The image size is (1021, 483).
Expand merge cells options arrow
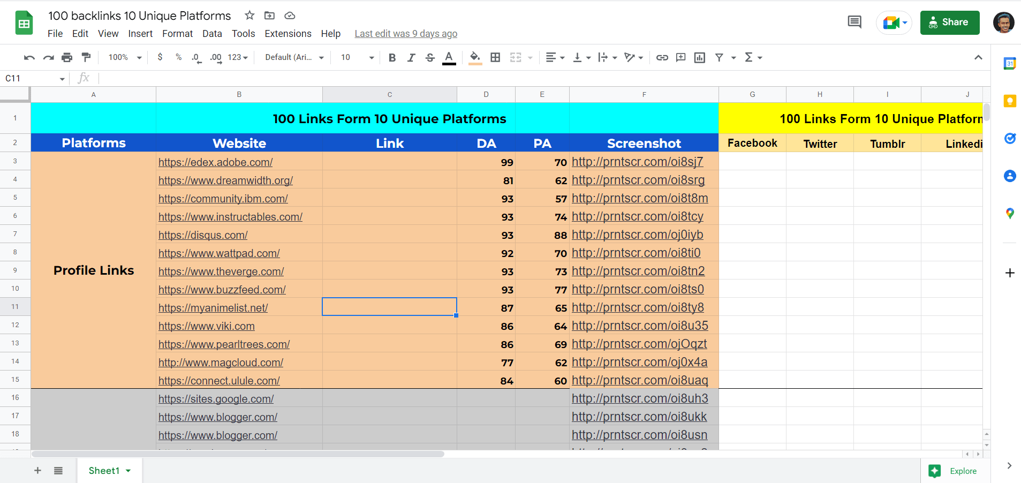point(530,57)
